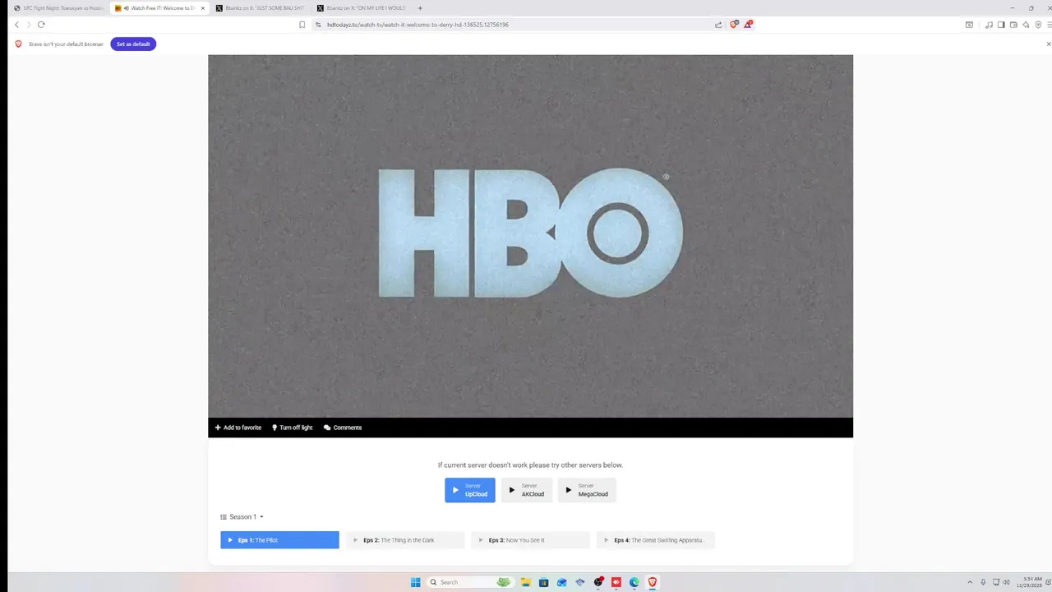The image size is (1052, 592).
Task: Reload the page with the refresh icon
Action: point(41,25)
